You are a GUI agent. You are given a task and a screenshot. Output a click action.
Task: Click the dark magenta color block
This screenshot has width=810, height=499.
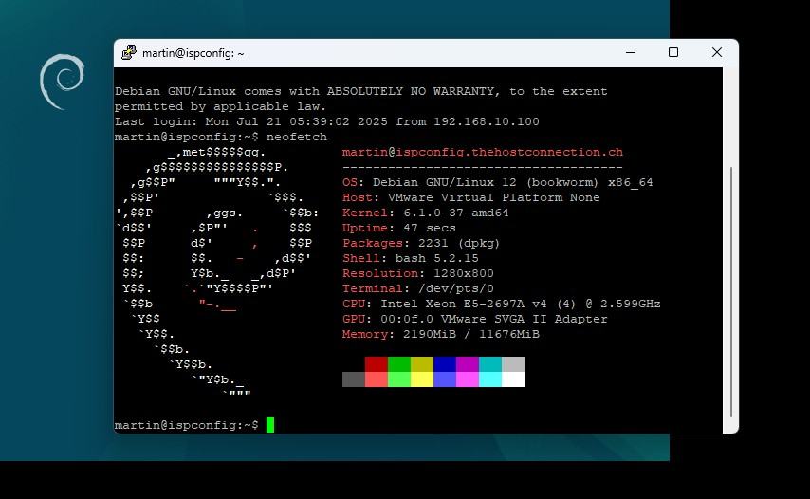(468, 364)
